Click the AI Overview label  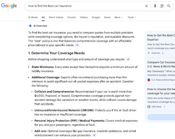click(x=40, y=26)
